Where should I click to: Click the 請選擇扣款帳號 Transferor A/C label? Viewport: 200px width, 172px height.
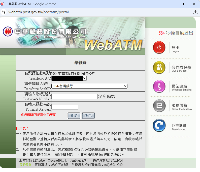[38, 76]
